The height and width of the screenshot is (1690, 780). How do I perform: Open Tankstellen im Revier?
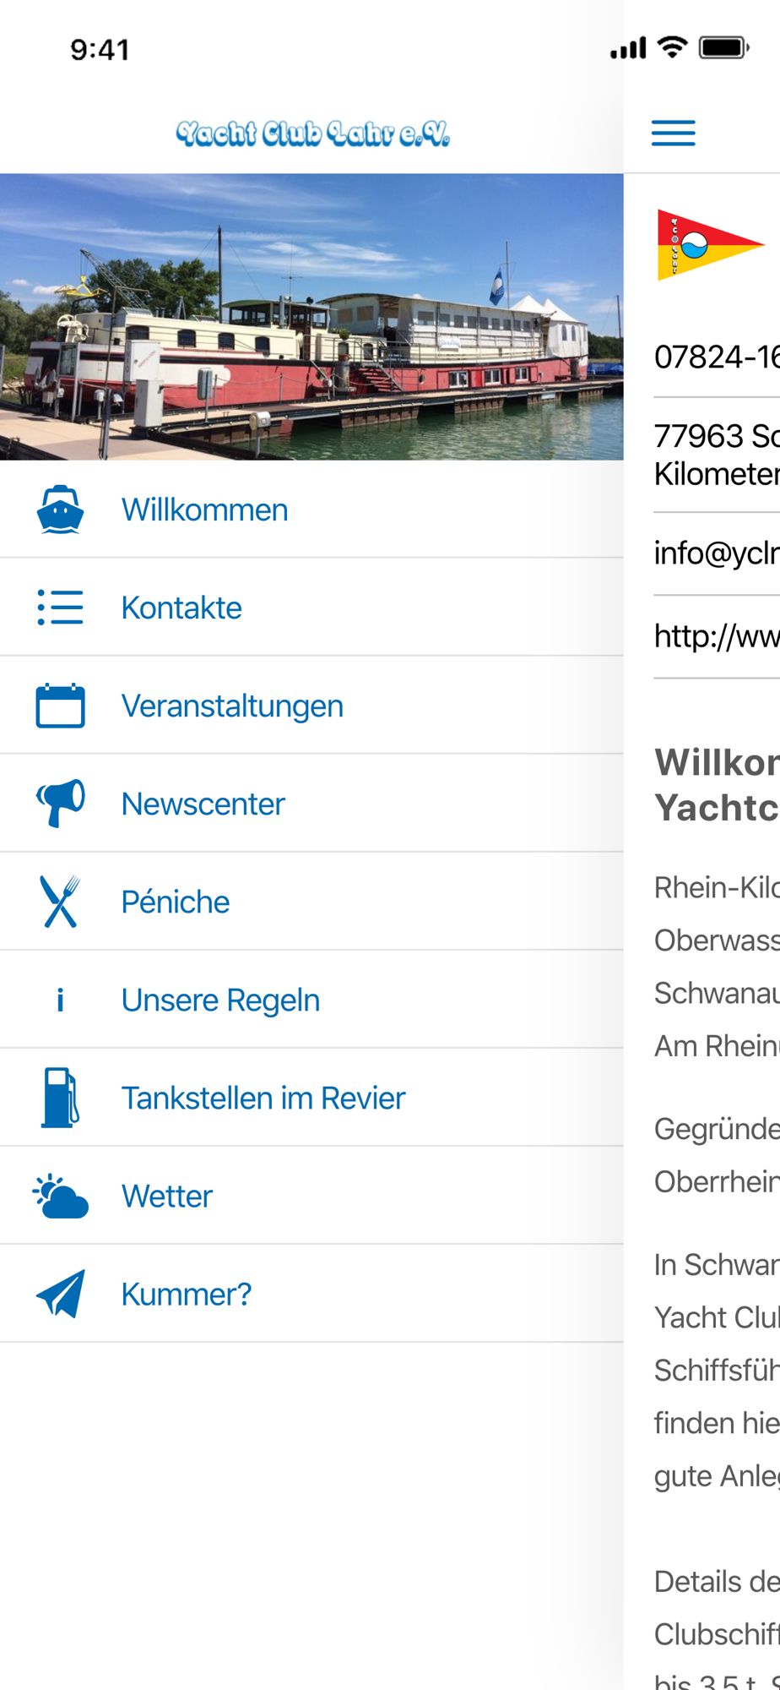[311, 1098]
